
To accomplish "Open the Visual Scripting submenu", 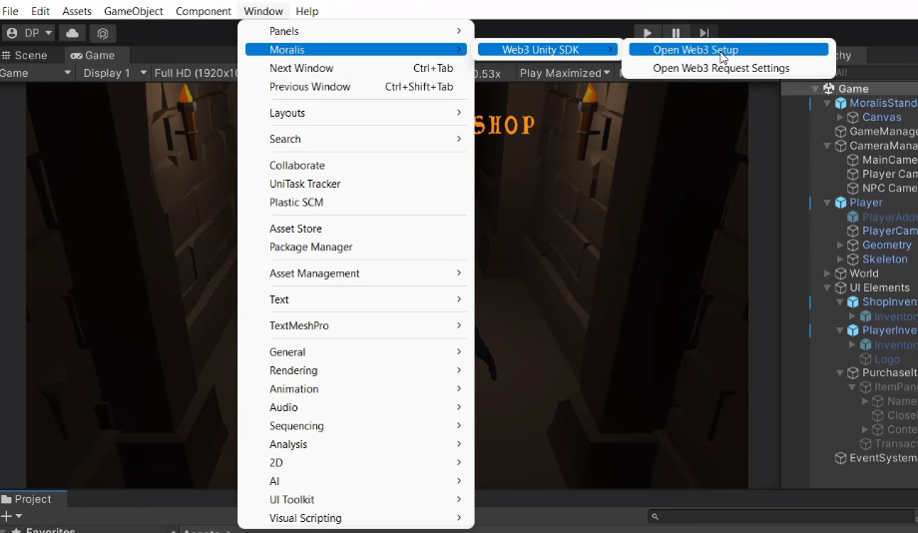I will [356, 518].
